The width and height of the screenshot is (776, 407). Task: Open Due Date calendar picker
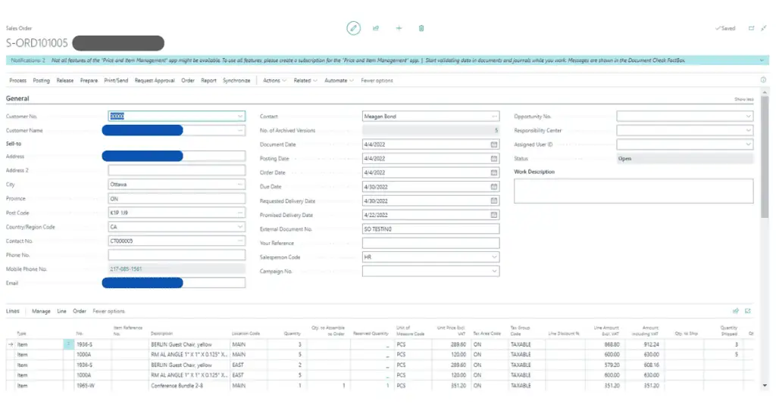click(493, 187)
